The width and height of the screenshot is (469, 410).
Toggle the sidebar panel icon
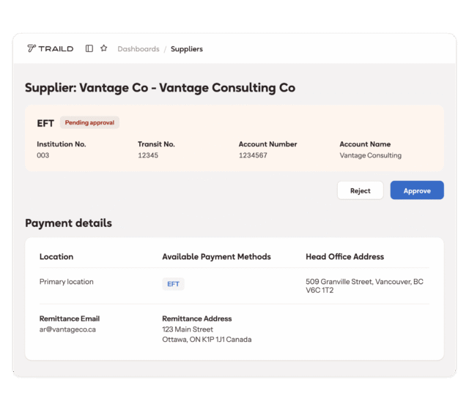tap(89, 48)
